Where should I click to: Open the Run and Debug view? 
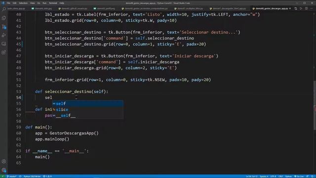(x=4, y=35)
